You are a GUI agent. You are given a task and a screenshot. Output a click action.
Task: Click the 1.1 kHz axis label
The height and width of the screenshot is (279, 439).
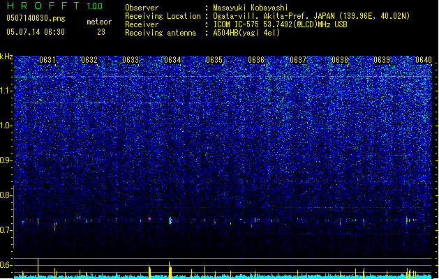coord(6,91)
